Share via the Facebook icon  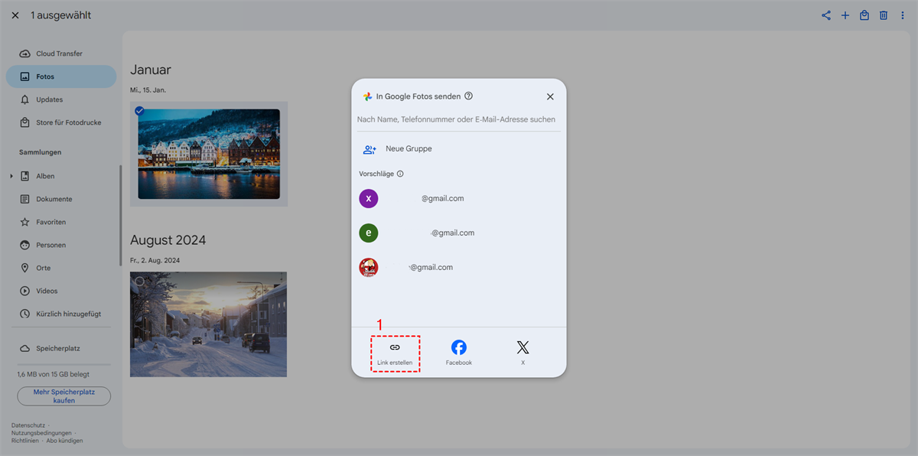(459, 347)
